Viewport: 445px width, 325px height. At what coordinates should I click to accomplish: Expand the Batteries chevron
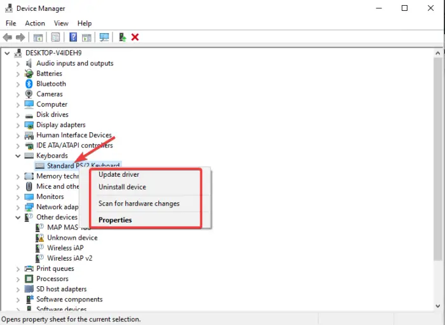[x=18, y=74]
